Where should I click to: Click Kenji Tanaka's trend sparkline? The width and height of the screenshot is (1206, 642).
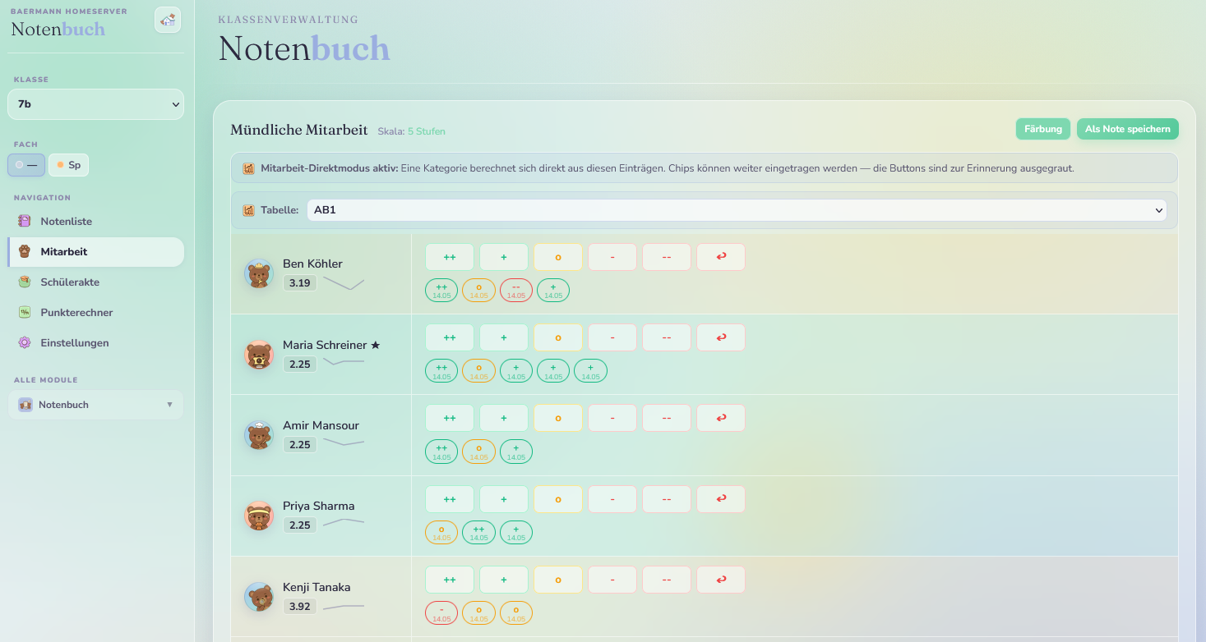click(x=344, y=607)
